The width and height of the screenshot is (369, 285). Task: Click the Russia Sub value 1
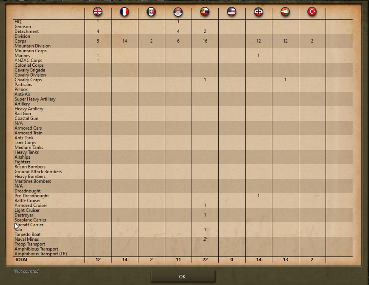pos(205,230)
